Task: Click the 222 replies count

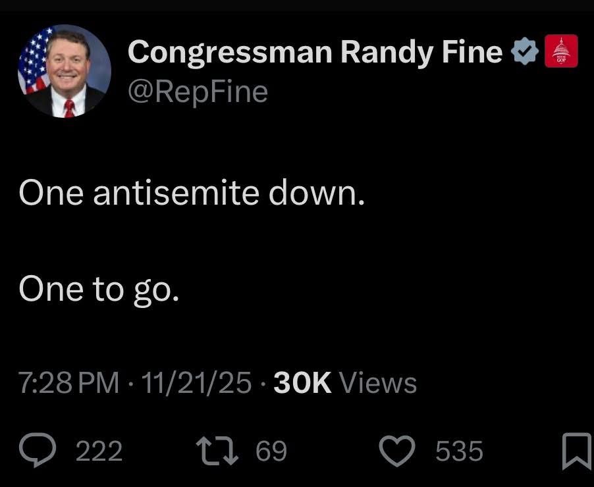Action: (99, 451)
